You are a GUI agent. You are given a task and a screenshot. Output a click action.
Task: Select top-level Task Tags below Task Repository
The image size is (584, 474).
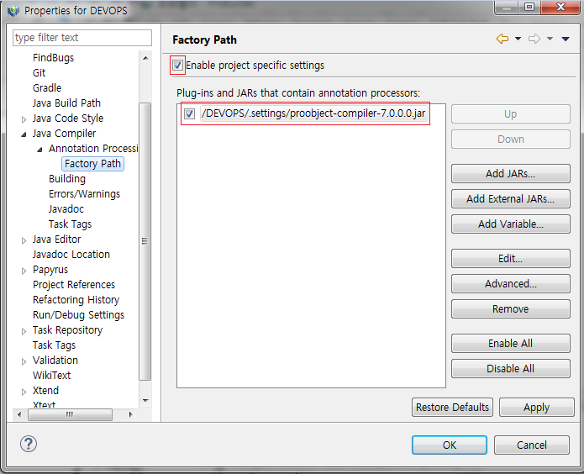[54, 345]
